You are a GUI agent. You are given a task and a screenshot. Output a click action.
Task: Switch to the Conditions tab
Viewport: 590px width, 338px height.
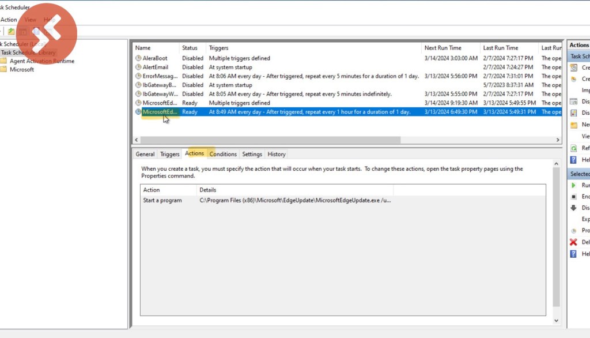[223, 154]
